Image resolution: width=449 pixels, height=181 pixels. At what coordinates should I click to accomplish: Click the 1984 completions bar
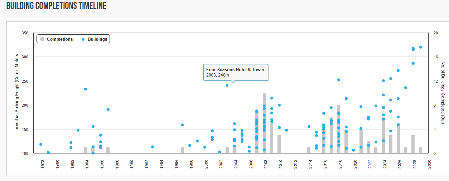[x=86, y=150]
